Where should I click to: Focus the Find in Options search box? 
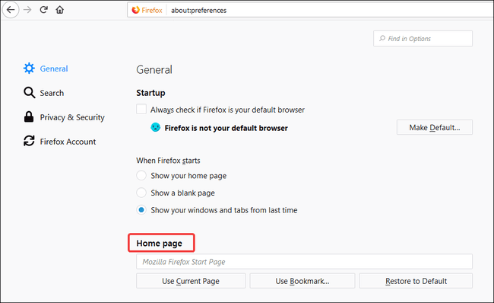point(423,39)
